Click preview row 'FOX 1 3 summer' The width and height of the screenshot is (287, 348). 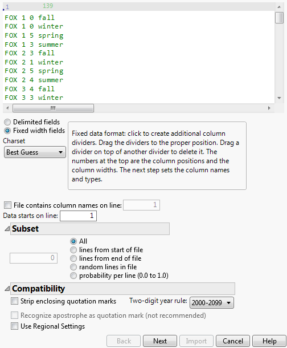coord(34,44)
